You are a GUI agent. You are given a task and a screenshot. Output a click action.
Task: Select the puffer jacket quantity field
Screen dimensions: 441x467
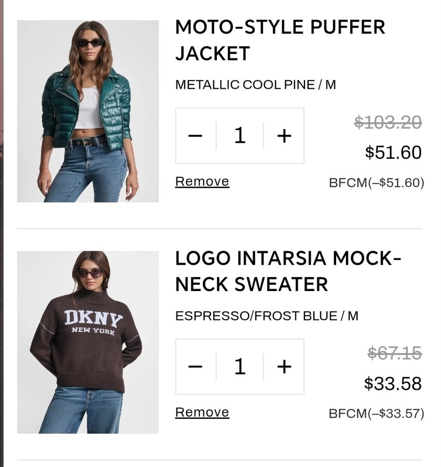[x=239, y=136]
